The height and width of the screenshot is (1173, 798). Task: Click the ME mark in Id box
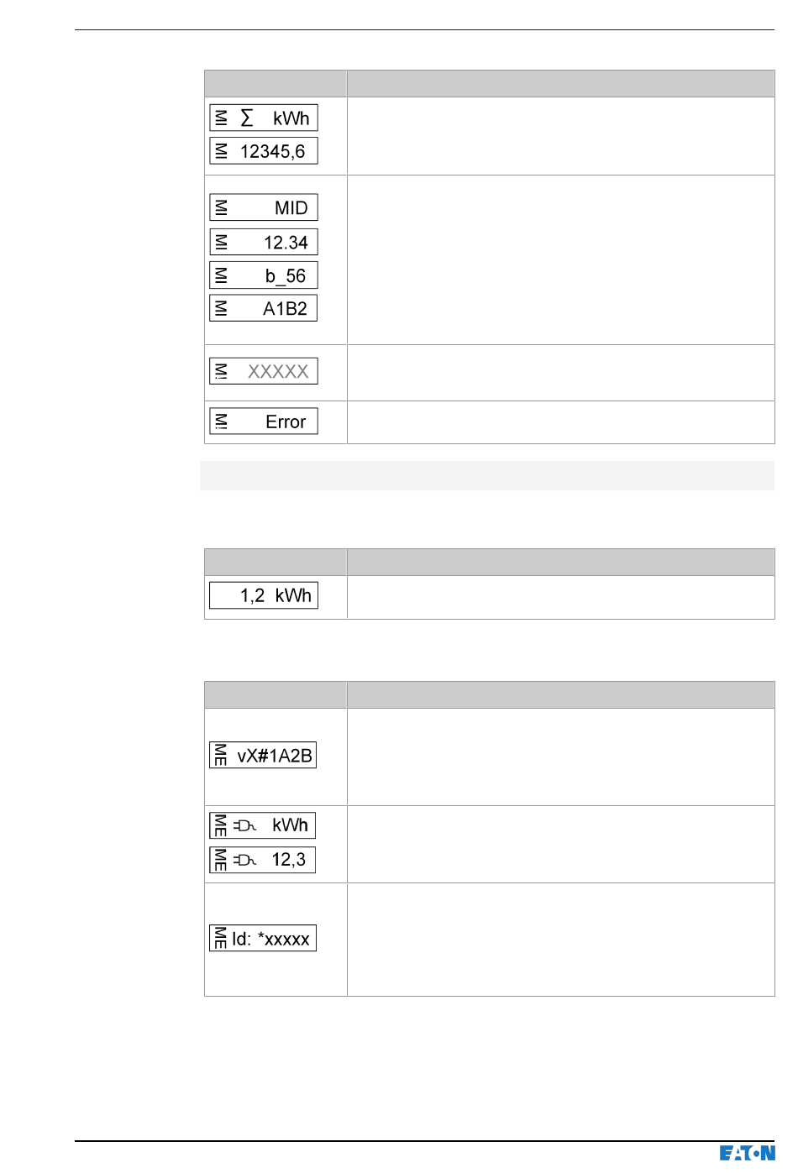[x=220, y=938]
